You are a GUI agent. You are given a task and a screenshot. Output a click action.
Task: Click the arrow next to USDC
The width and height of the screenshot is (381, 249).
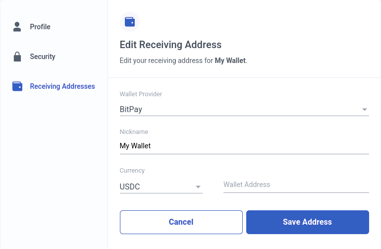(x=198, y=187)
